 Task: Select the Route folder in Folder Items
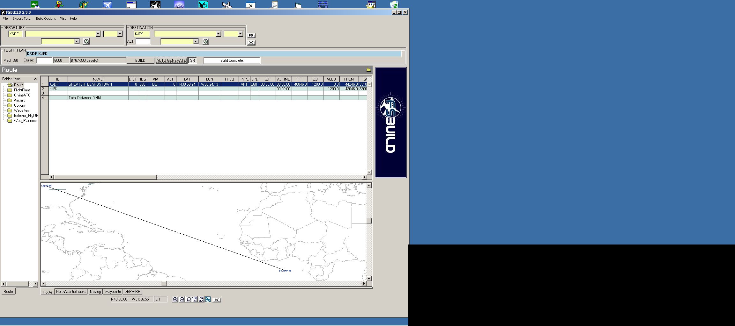[19, 85]
